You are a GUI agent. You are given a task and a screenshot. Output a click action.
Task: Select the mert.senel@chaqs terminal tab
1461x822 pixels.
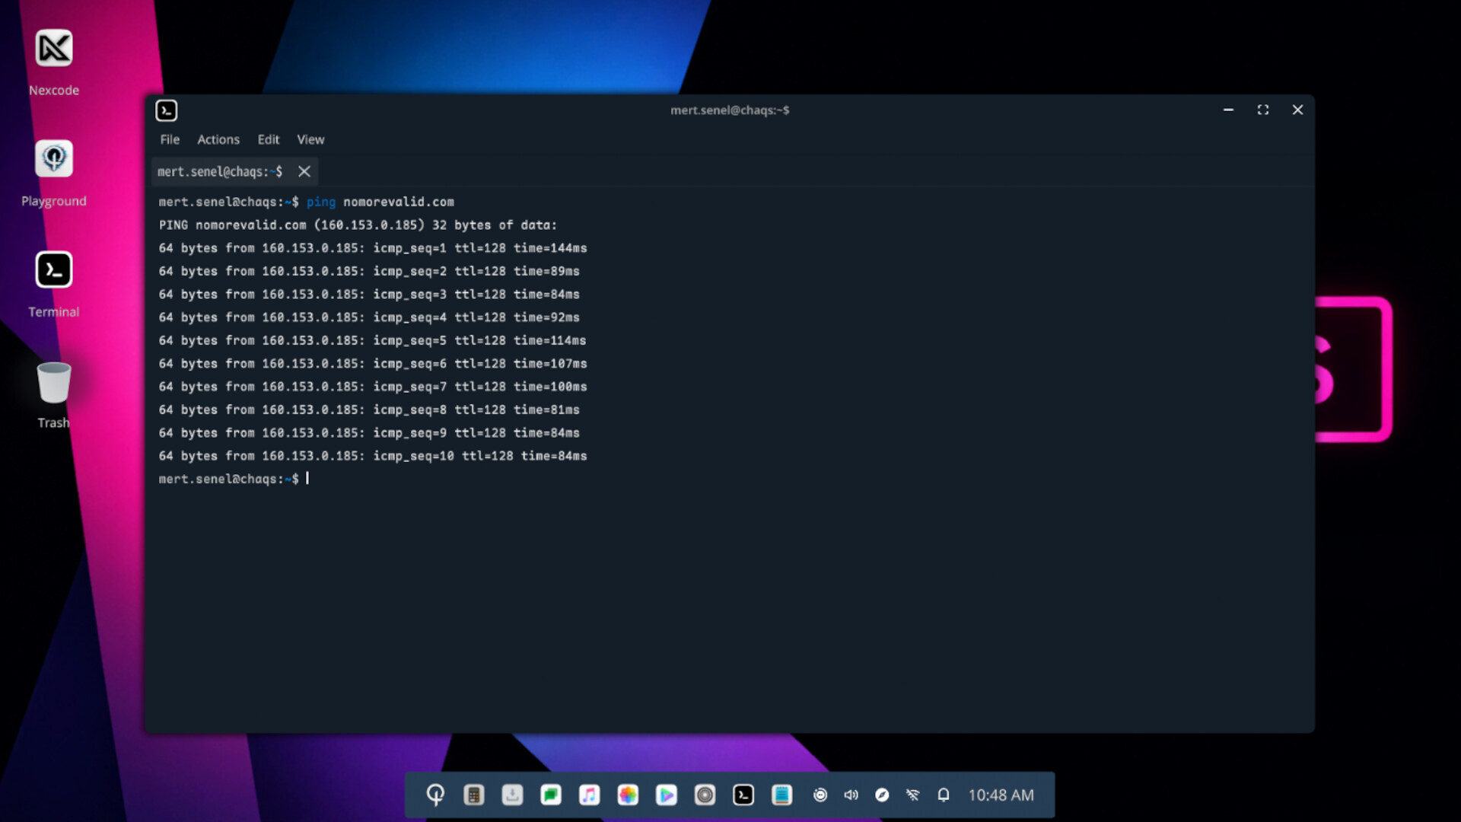219,171
